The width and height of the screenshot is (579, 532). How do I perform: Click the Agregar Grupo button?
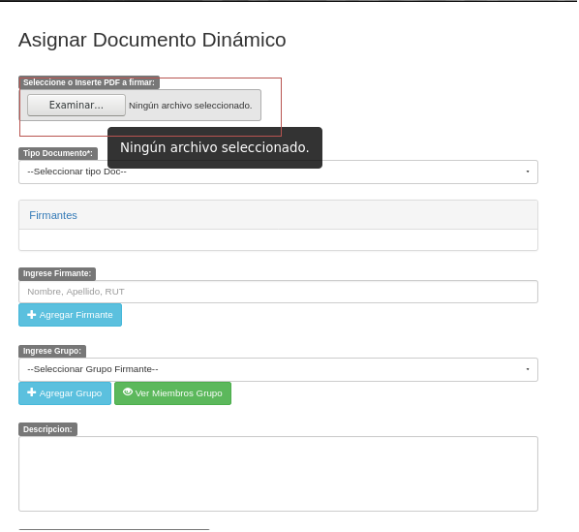coord(65,393)
